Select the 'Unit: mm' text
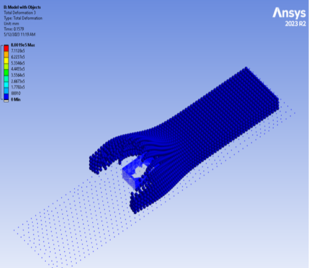 11,24
